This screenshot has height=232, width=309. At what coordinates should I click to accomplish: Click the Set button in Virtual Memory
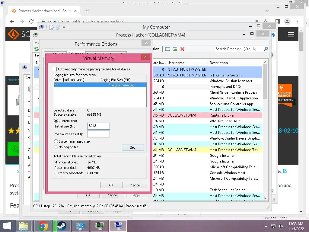click(133, 147)
